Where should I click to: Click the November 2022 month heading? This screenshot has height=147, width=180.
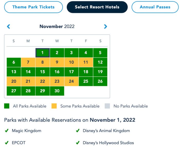(x=57, y=26)
